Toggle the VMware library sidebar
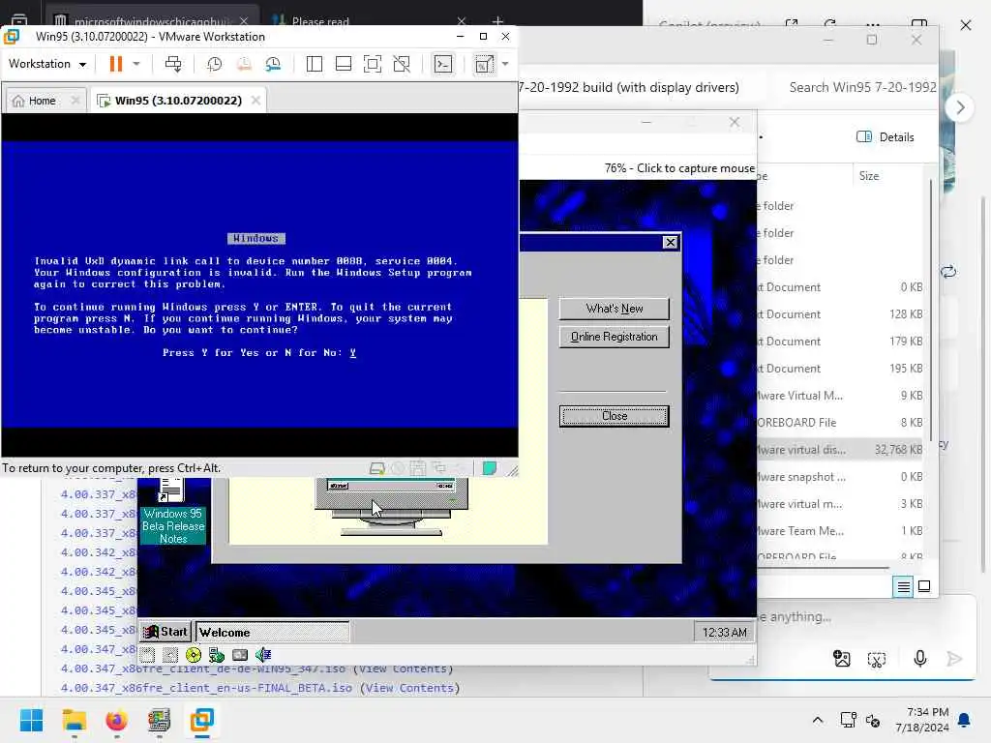991x743 pixels. [x=315, y=64]
